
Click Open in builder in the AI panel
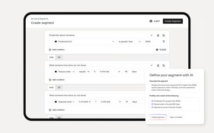click(176, 117)
